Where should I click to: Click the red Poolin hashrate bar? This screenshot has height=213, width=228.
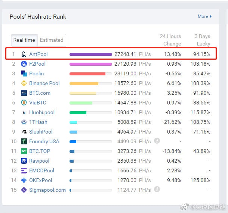coord(87,74)
